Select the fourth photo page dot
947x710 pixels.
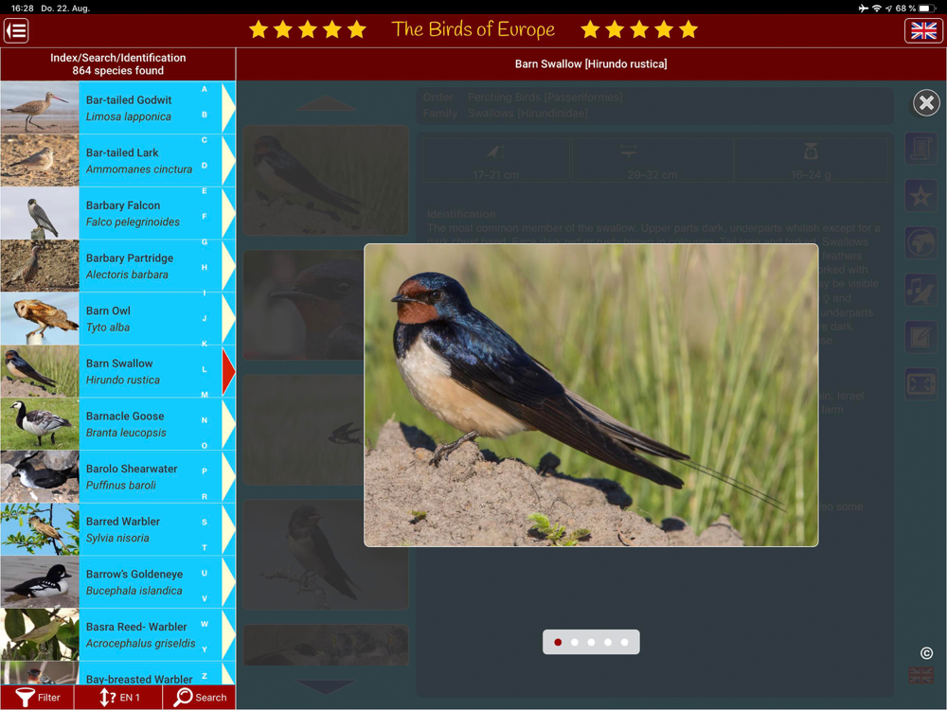point(608,643)
